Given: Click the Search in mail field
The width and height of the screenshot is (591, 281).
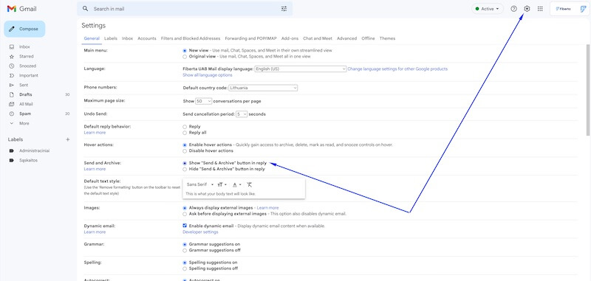Looking at the screenshot, I should [x=185, y=9].
